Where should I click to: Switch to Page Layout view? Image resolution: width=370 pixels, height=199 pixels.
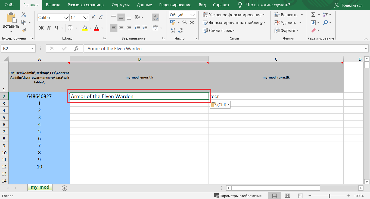click(287, 196)
